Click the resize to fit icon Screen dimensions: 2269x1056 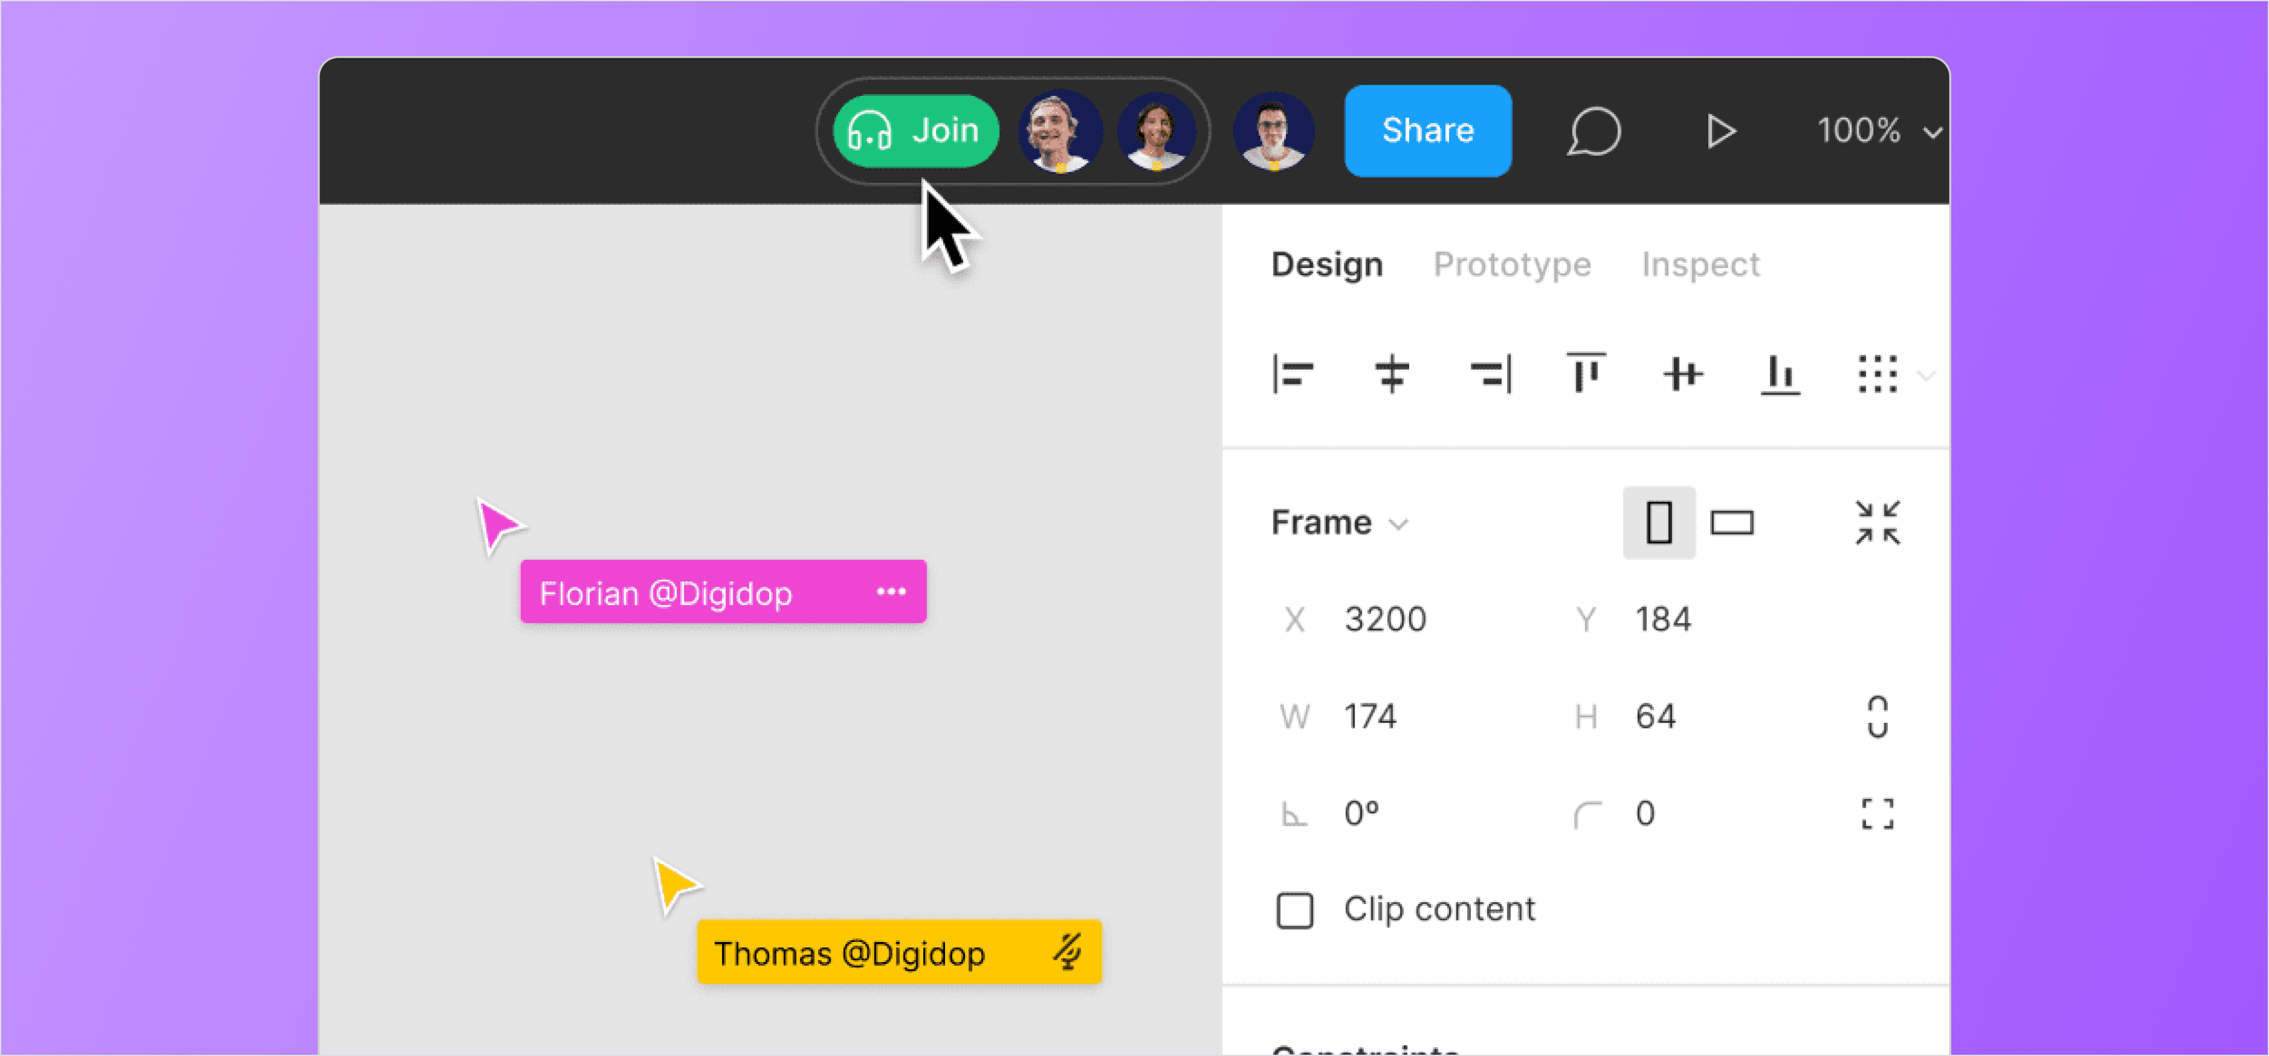[1877, 522]
